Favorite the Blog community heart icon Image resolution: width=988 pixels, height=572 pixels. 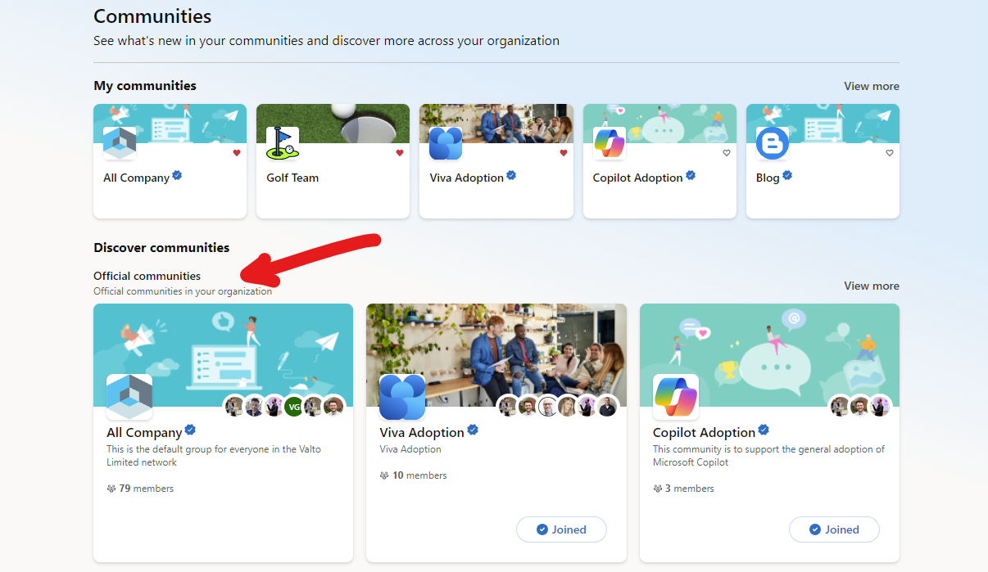890,153
